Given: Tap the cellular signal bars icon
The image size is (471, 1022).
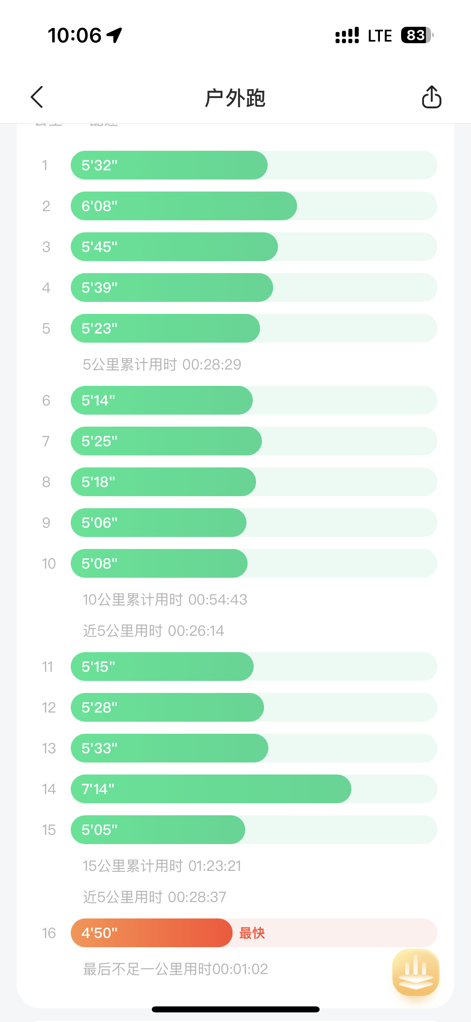Looking at the screenshot, I should pos(347,35).
